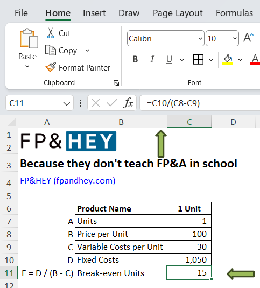Expand the Fill Color options arrow
Screen dimensions: 260x288
[x=240, y=60]
